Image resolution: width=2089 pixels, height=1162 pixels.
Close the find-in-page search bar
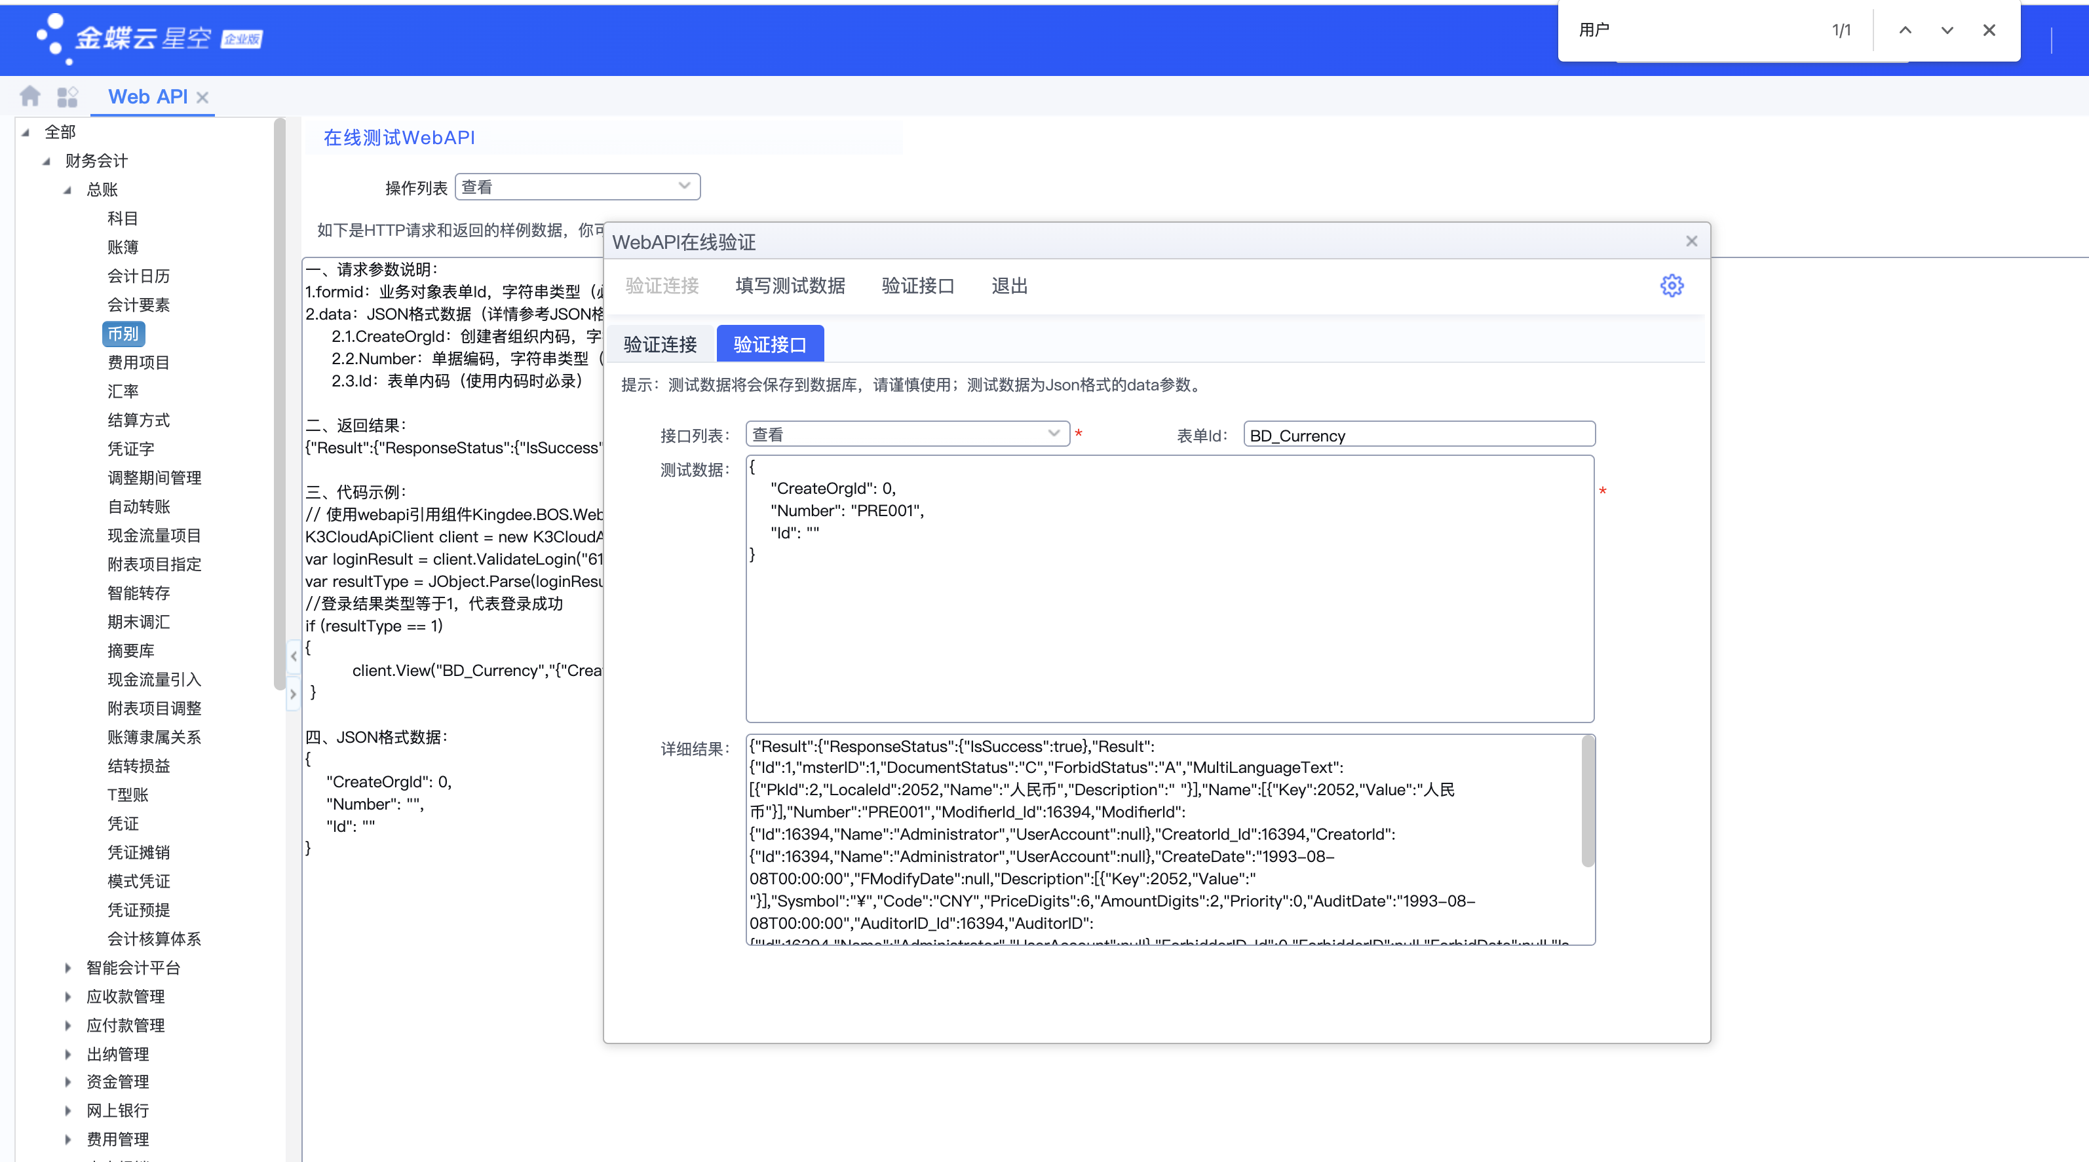[1989, 31]
